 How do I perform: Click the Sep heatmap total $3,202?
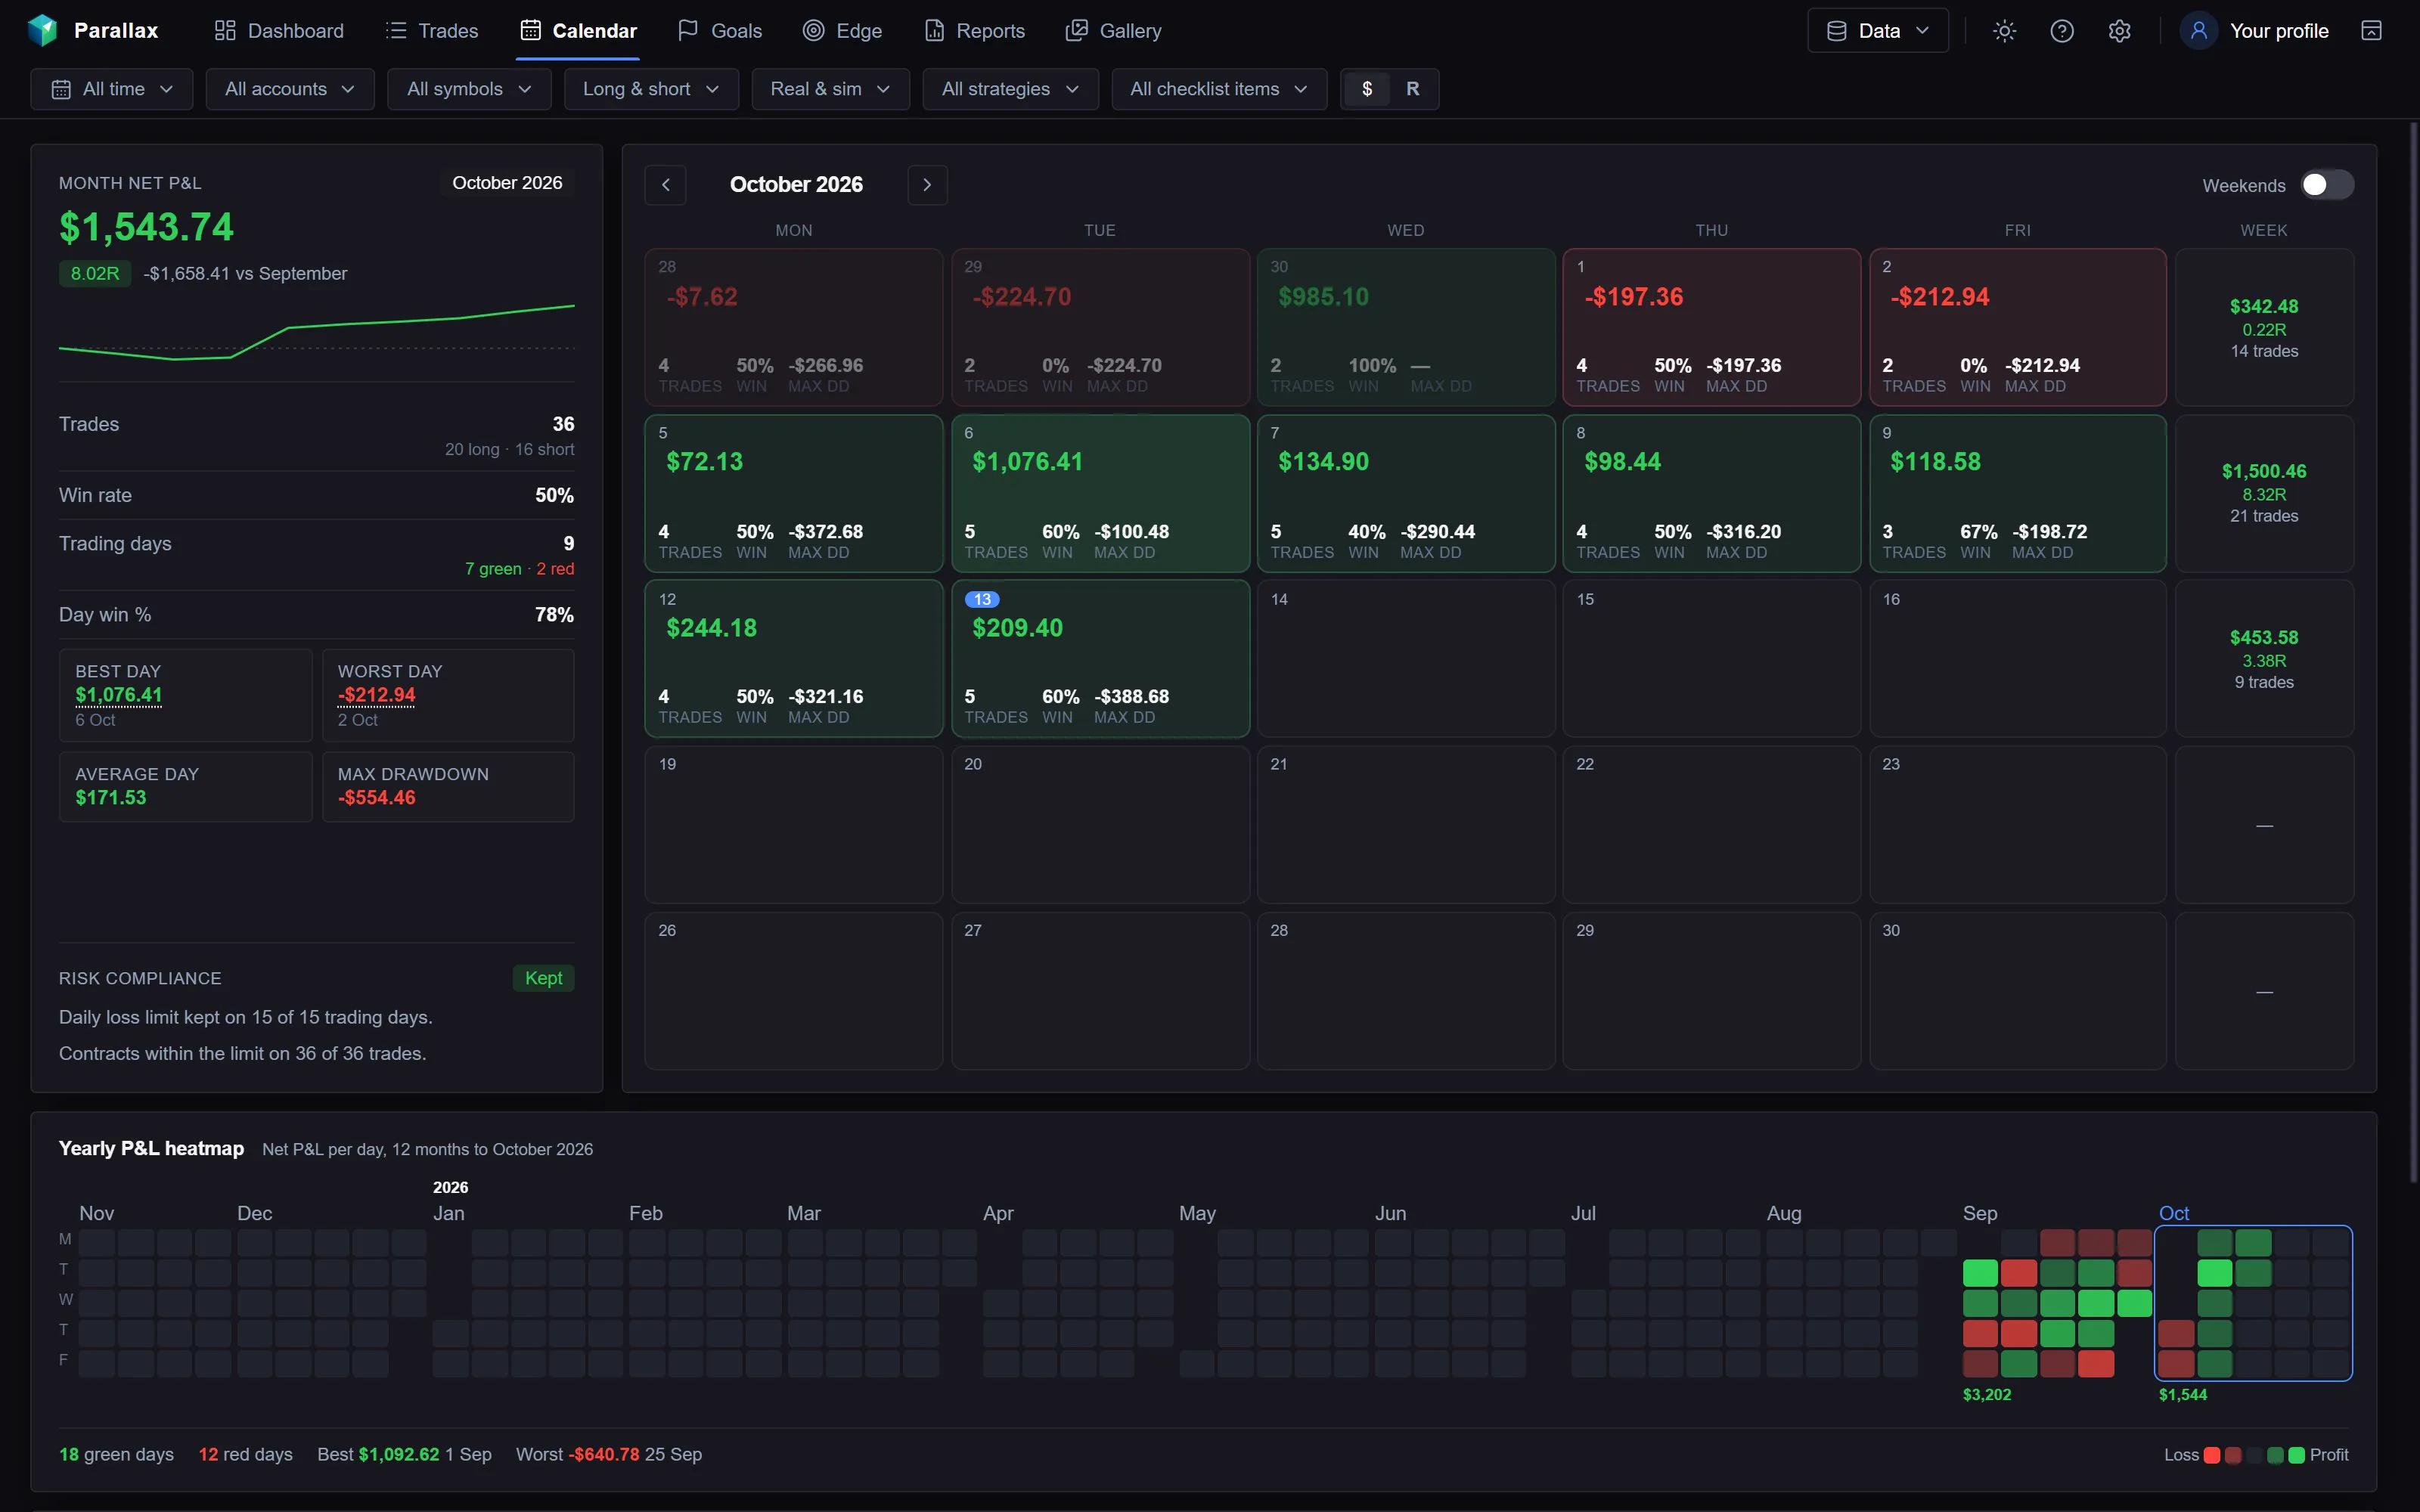tap(1986, 1395)
